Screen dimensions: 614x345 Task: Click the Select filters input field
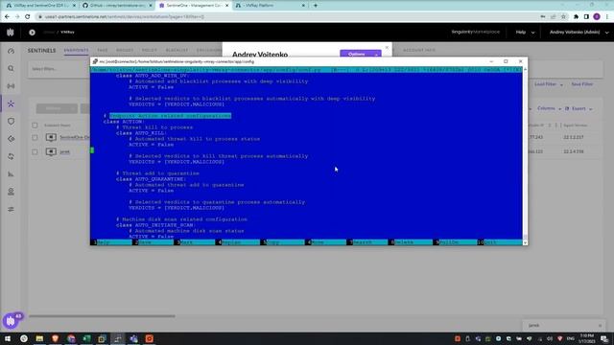pos(59,69)
